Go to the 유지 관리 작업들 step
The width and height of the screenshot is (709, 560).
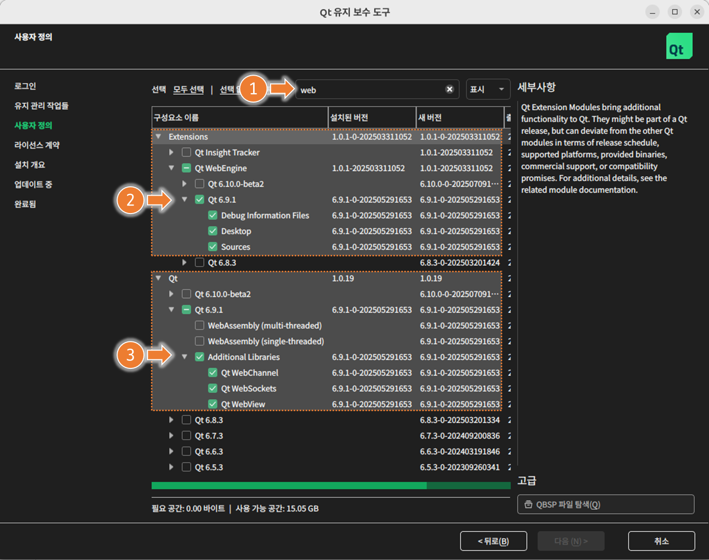pyautogui.click(x=41, y=106)
